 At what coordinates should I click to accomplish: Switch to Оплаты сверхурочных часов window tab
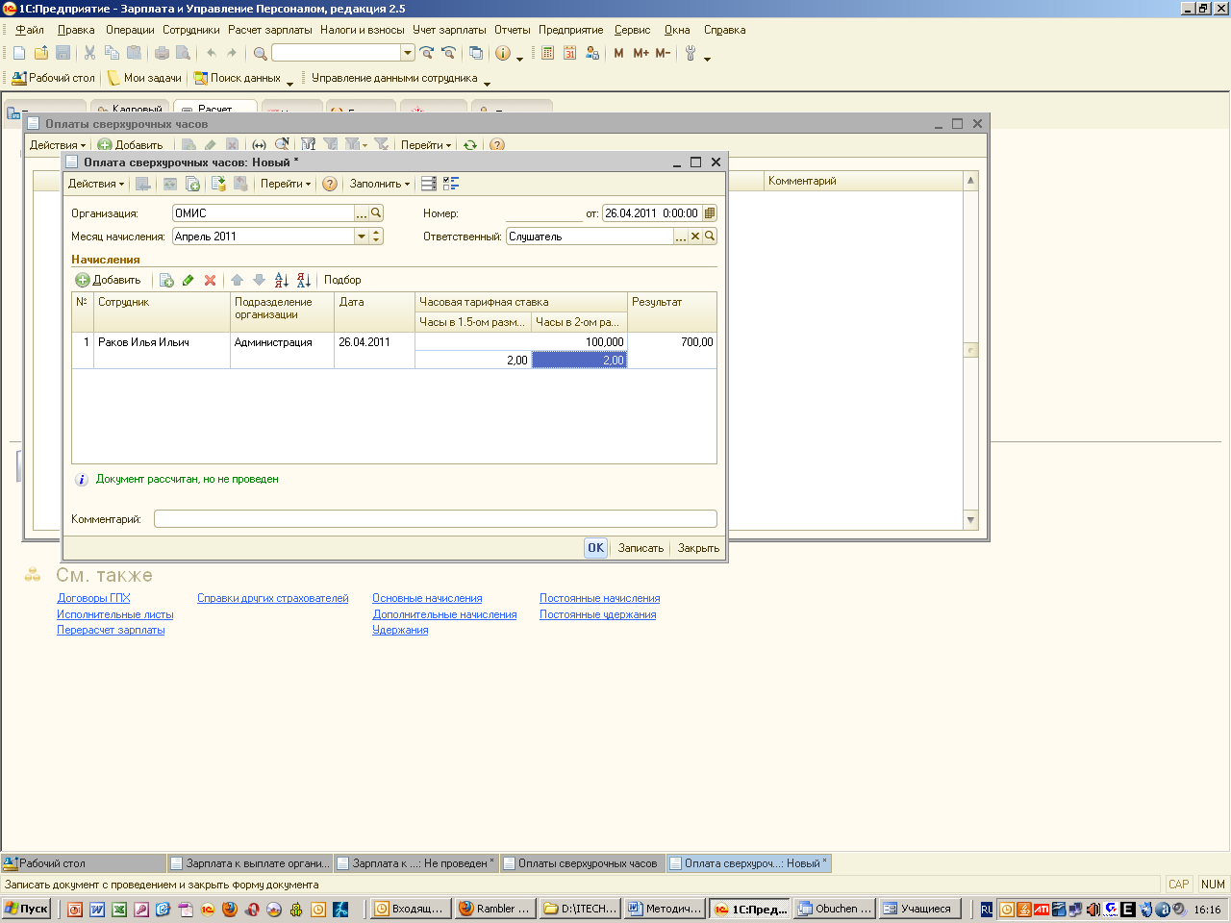click(x=581, y=863)
